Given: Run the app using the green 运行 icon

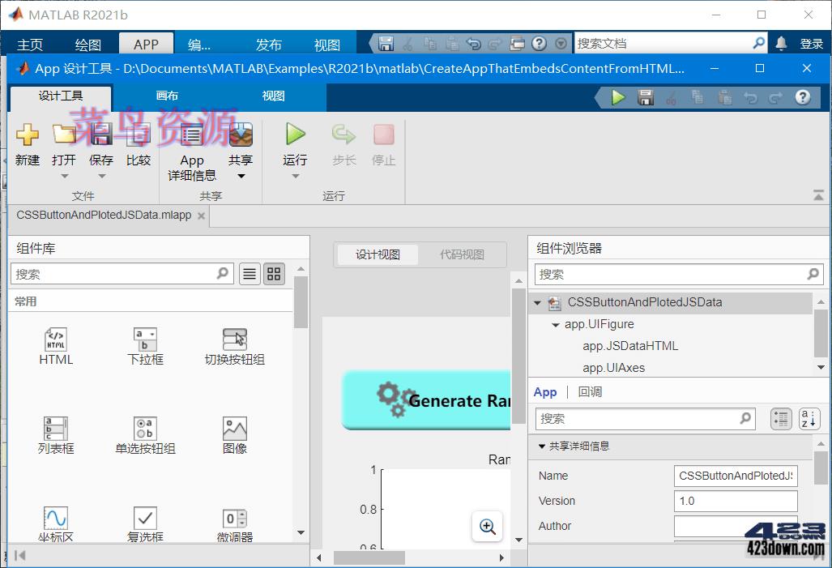Looking at the screenshot, I should point(294,144).
